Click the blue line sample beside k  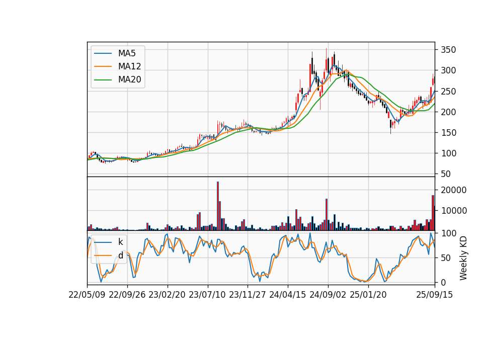click(103, 242)
